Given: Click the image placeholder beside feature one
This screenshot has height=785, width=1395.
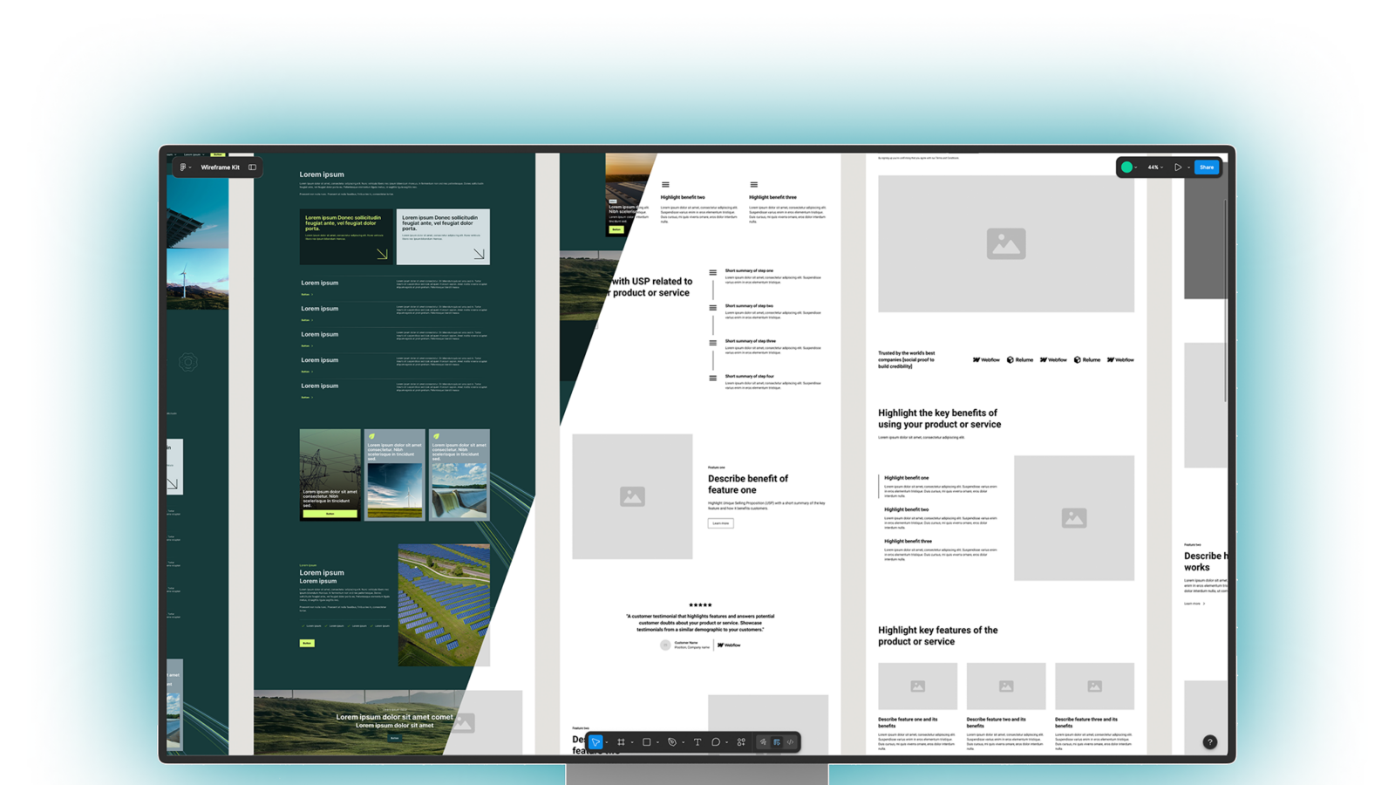Looking at the screenshot, I should 632,496.
